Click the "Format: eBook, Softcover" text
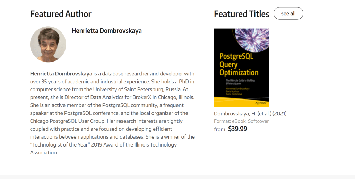The height and width of the screenshot is (179, 355). 241,121
